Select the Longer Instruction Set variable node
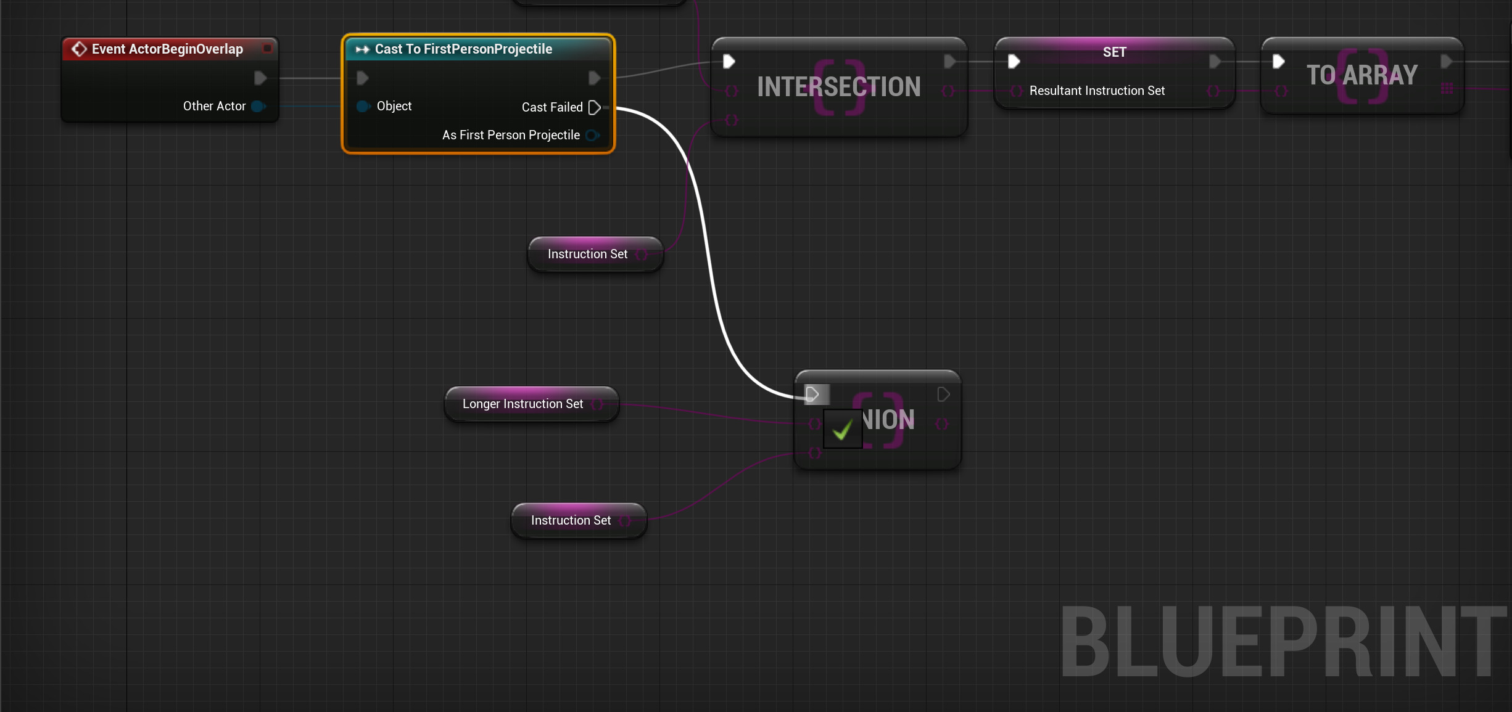Image resolution: width=1512 pixels, height=712 pixels. coord(522,404)
